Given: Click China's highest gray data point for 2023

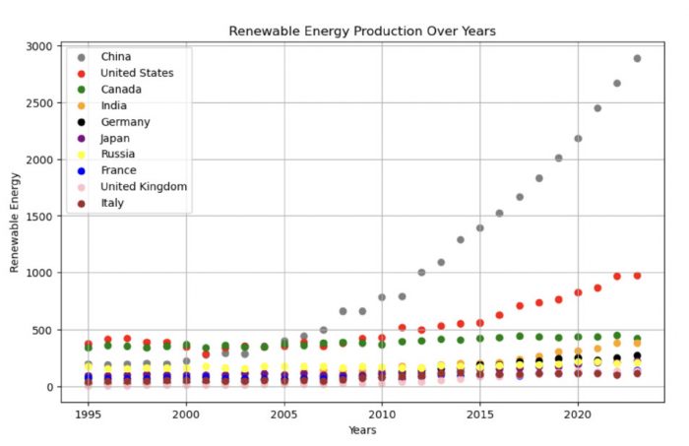Looking at the screenshot, I should [637, 58].
